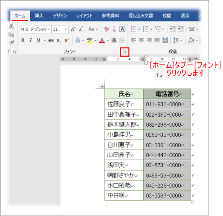Expand the Multilevel List arrow
Screen dimensions: 223x216
(x=163, y=29)
